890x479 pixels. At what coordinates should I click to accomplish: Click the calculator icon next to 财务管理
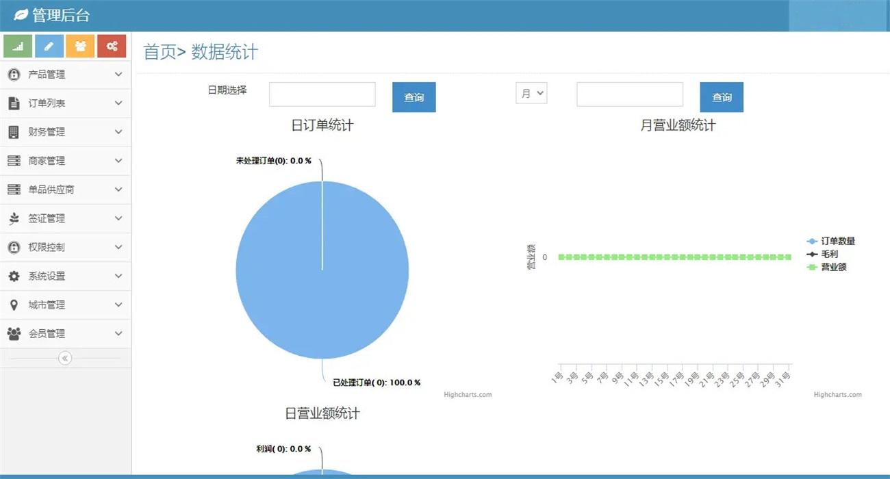click(14, 132)
